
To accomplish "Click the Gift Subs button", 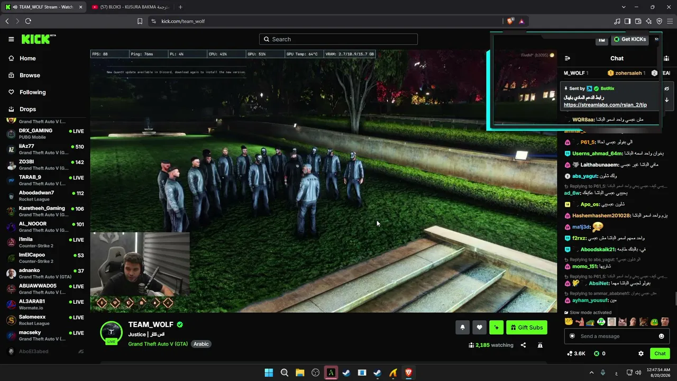I will (x=526, y=328).
